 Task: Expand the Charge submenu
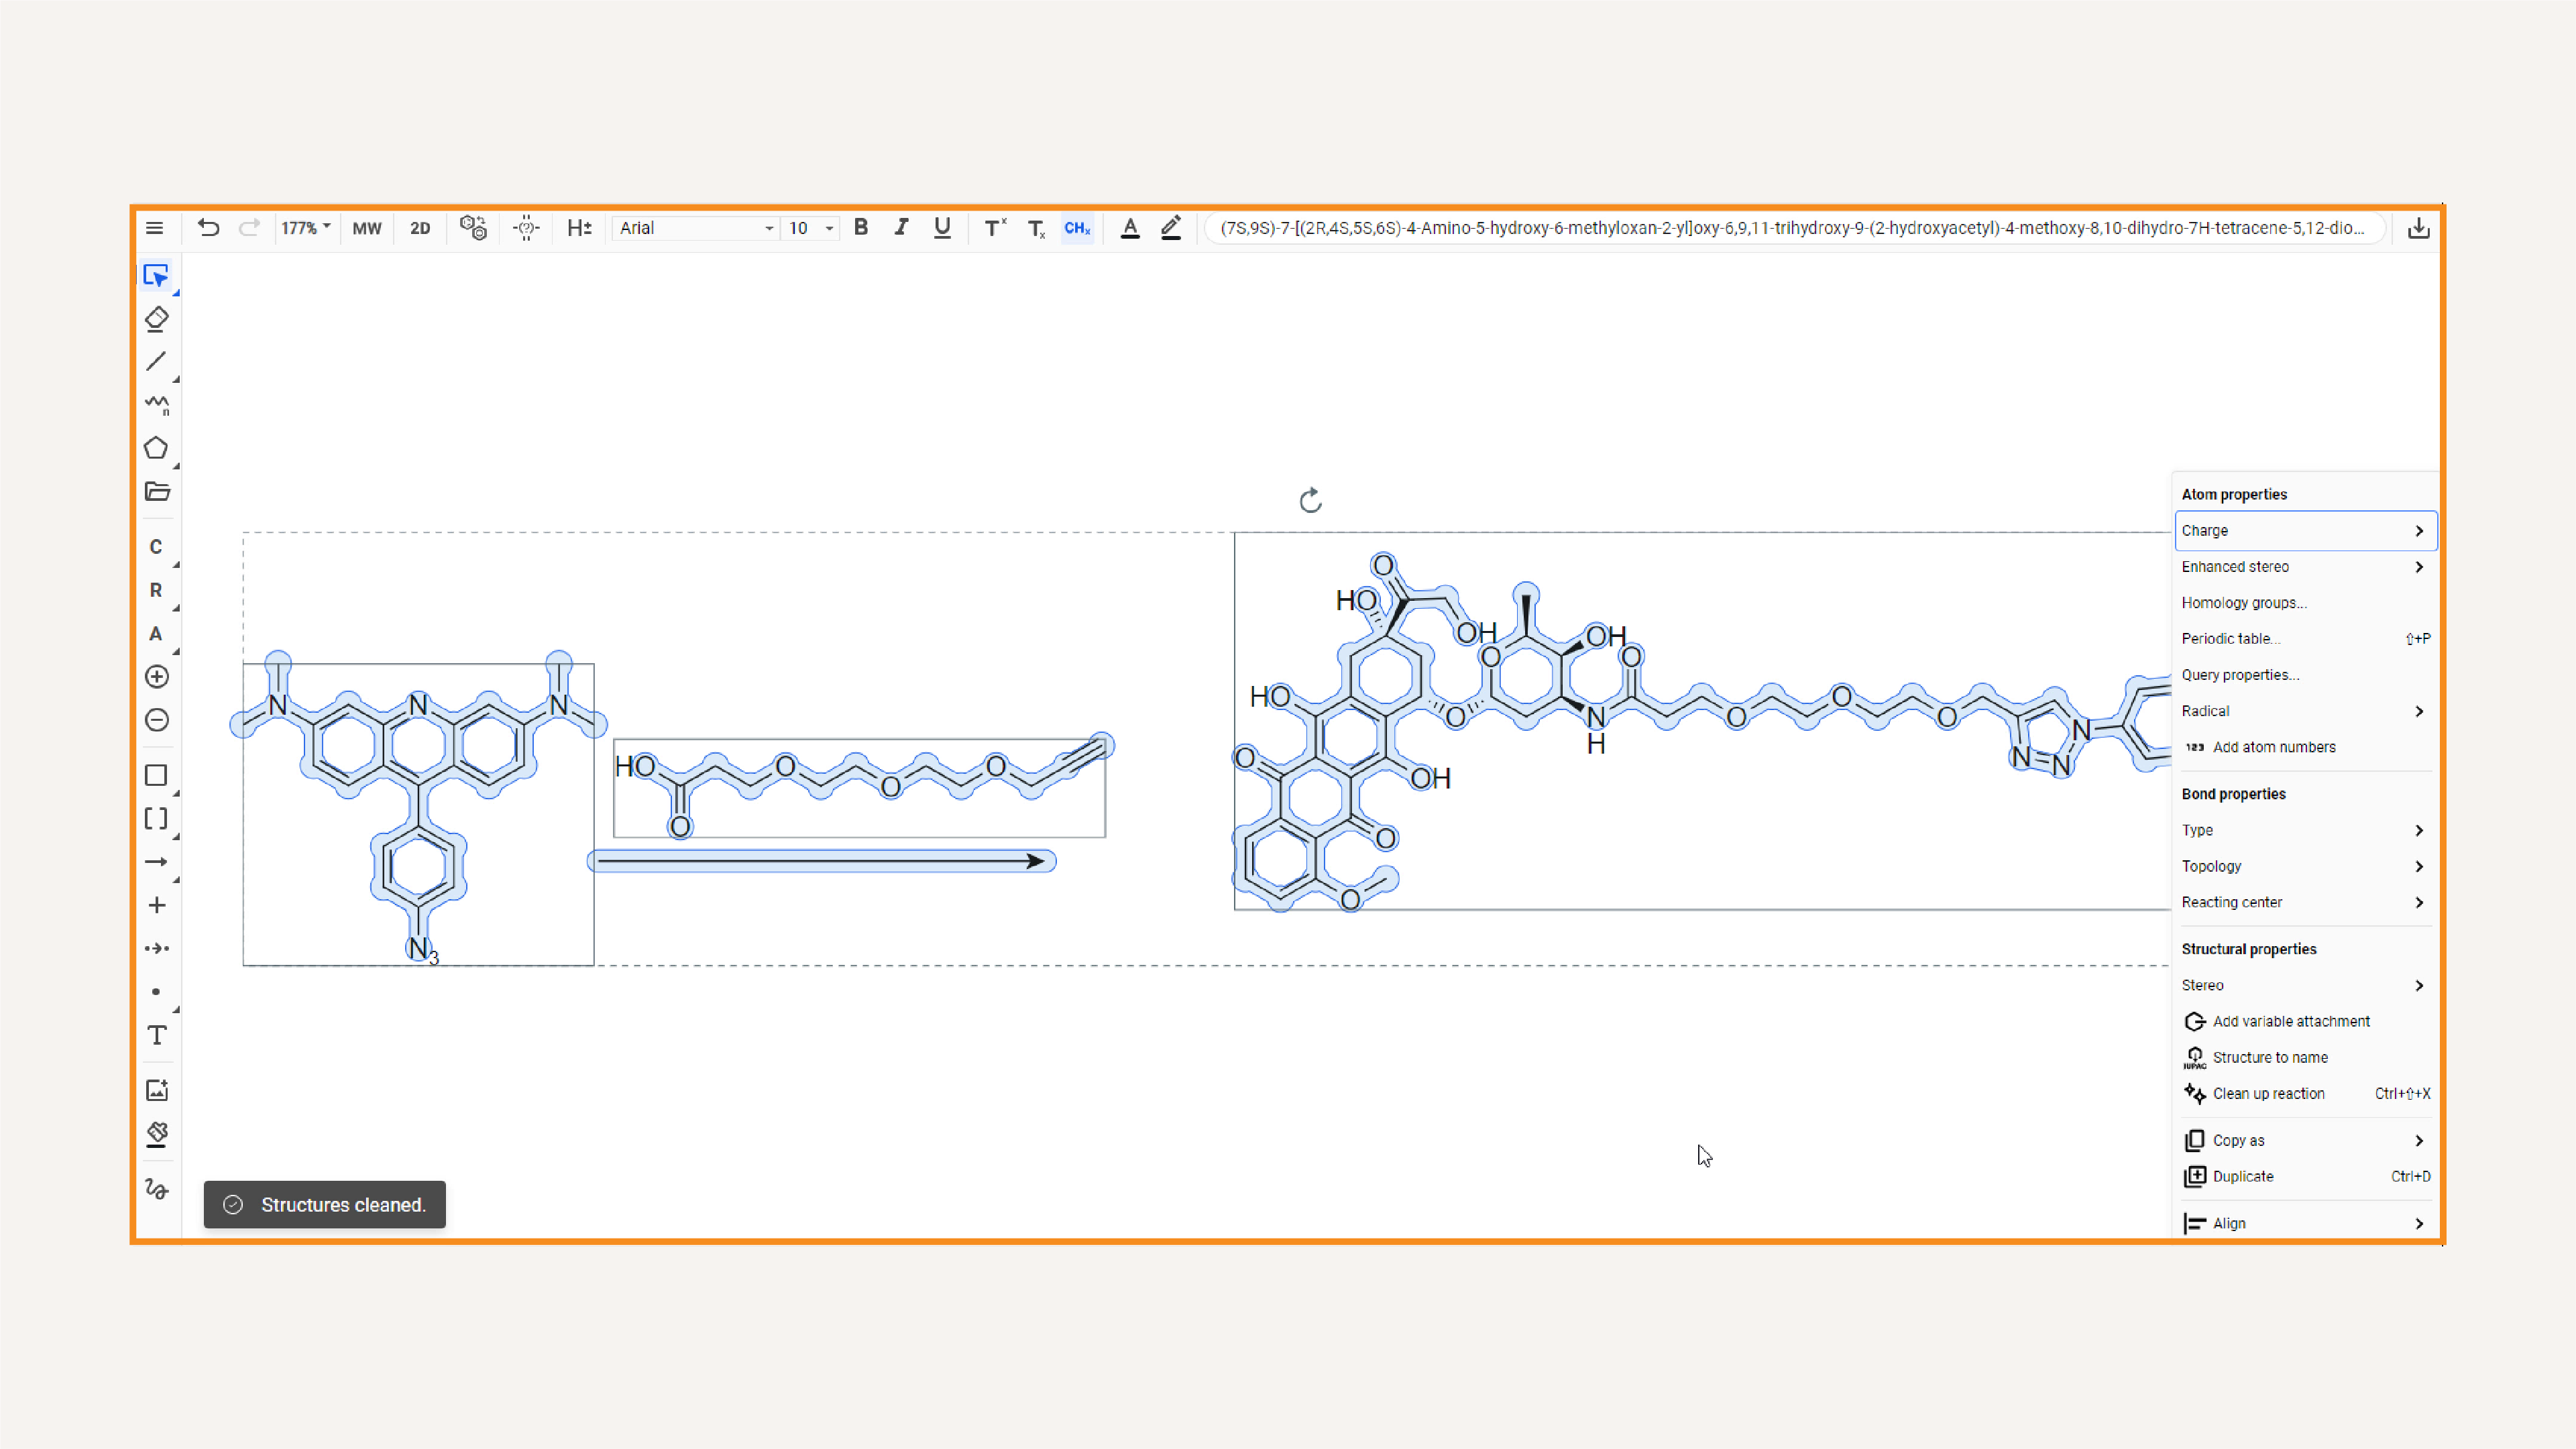pos(2305,530)
